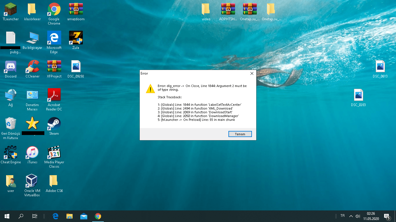The height and width of the screenshot is (222, 396).
Task: Select the DSC_0283 image file
Action: [358, 98]
